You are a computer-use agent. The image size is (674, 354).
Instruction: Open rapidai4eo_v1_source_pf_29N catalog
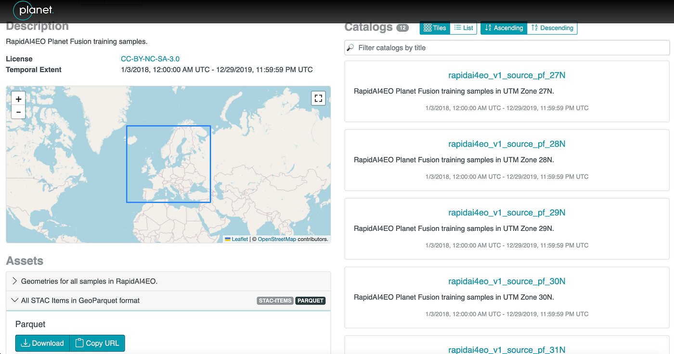coord(507,213)
